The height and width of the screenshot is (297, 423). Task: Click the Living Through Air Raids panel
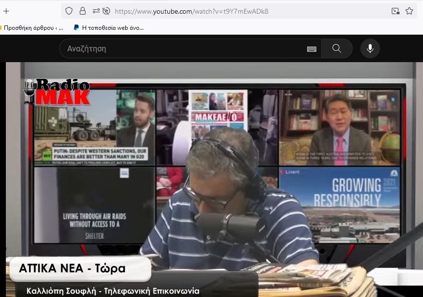point(94,205)
